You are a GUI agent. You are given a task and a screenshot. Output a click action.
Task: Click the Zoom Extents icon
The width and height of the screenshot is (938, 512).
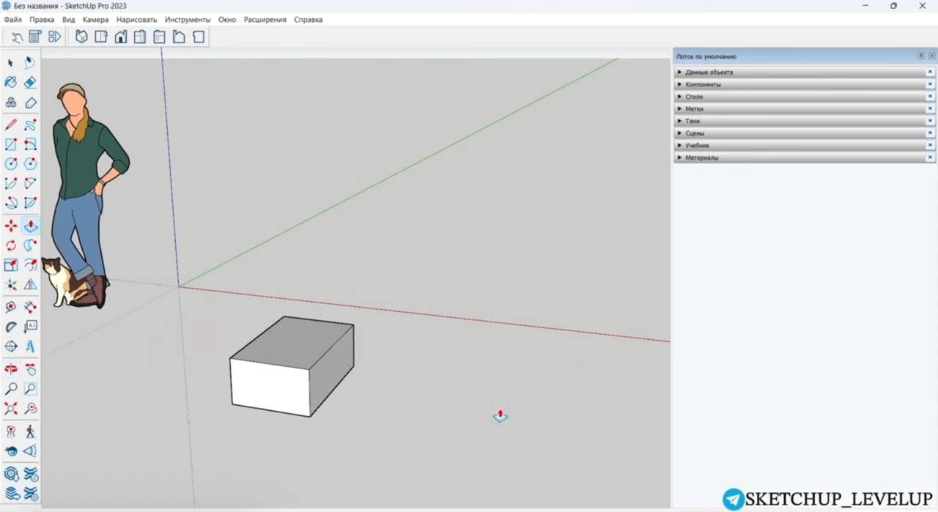(x=11, y=409)
